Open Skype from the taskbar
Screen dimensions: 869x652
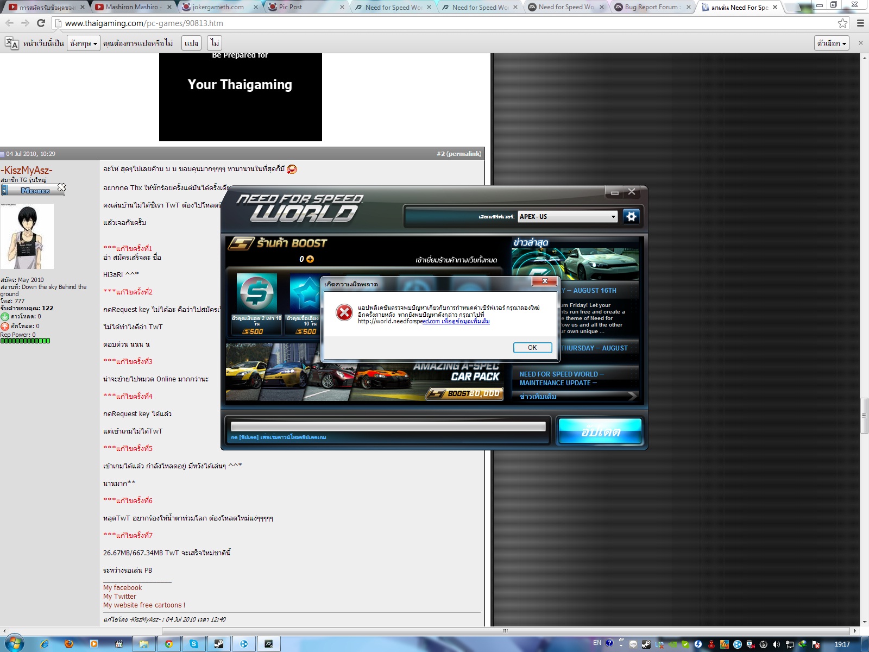[x=194, y=644]
